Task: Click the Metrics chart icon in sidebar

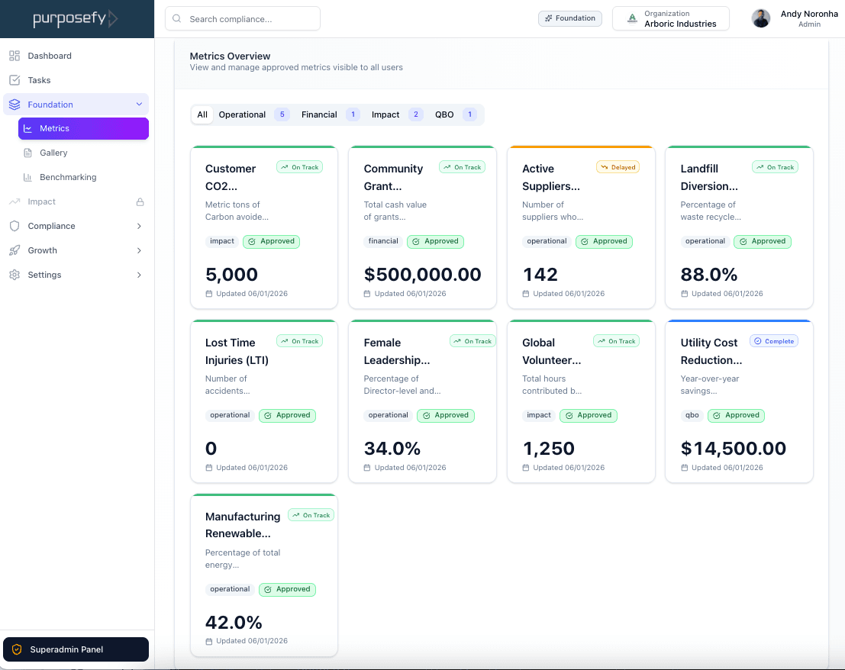Action: (x=27, y=128)
